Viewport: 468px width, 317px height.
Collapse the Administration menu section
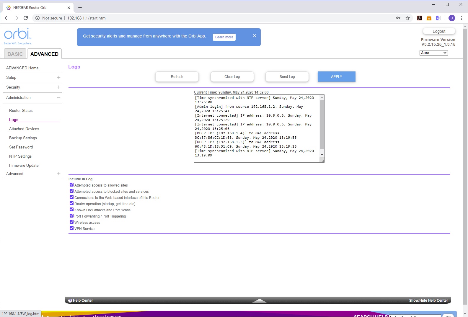[58, 97]
